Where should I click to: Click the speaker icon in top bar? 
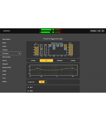[x=103, y=31]
